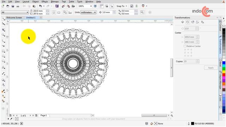The image size is (226, 127).
Task: Open the Effects menu
Action: (x=45, y=1)
